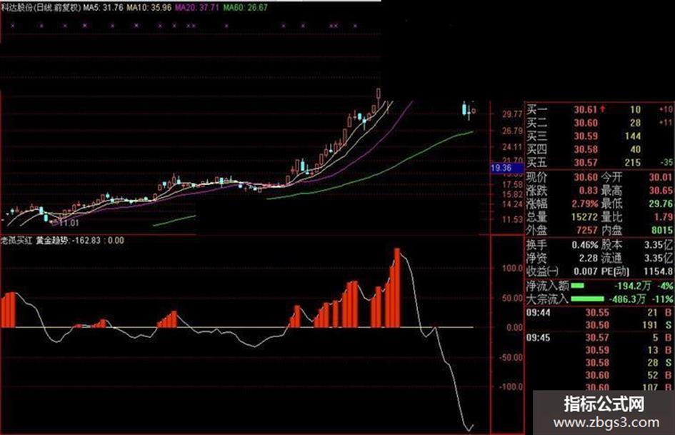Click the 今开 opening price 30.01
Screen dimensions: 675x435
click(661, 177)
